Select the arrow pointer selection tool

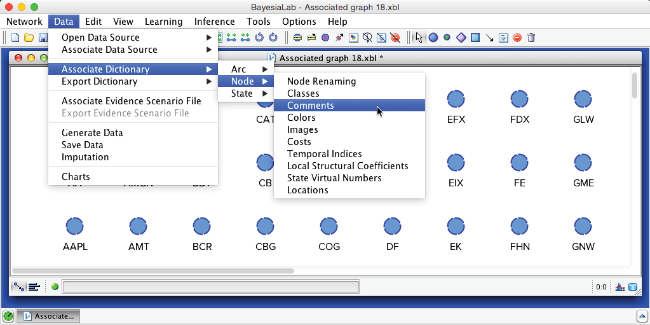point(418,38)
